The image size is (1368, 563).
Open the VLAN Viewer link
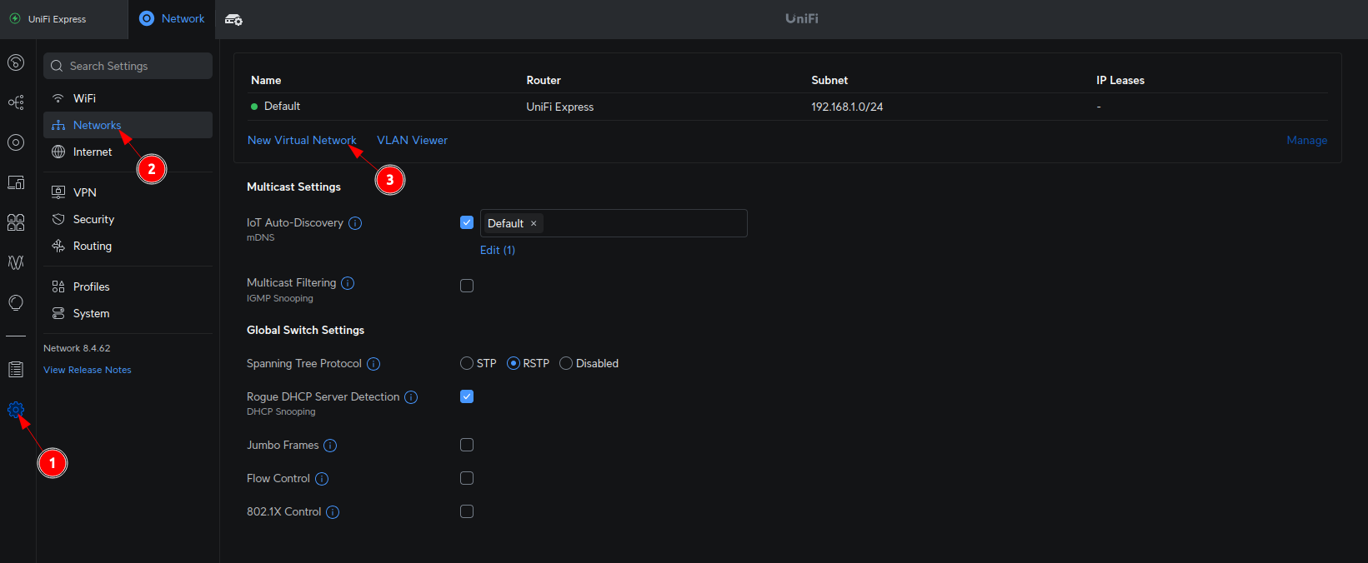pos(412,140)
